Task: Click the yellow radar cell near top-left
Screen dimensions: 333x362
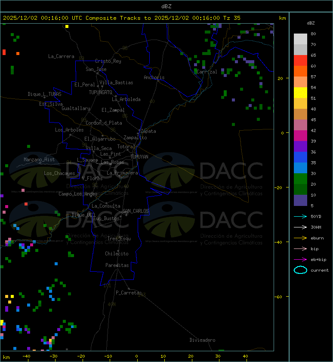Action: (67, 26)
